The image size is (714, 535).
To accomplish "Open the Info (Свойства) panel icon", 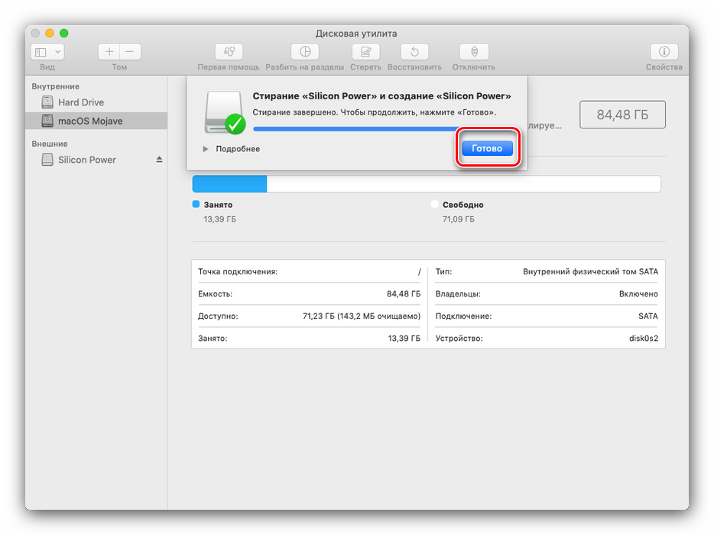I will pos(664,52).
